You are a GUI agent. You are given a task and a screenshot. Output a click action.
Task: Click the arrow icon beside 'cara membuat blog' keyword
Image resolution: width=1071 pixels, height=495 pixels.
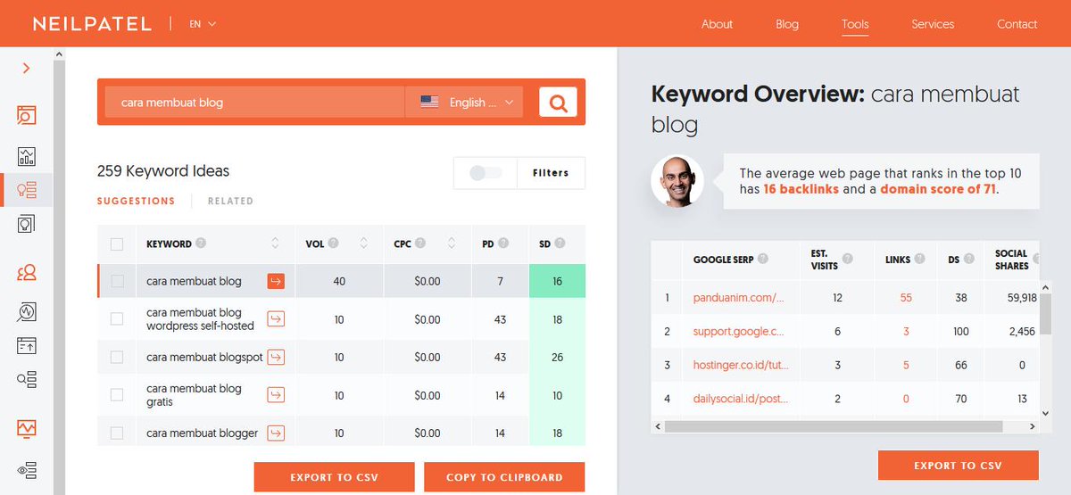click(x=276, y=281)
